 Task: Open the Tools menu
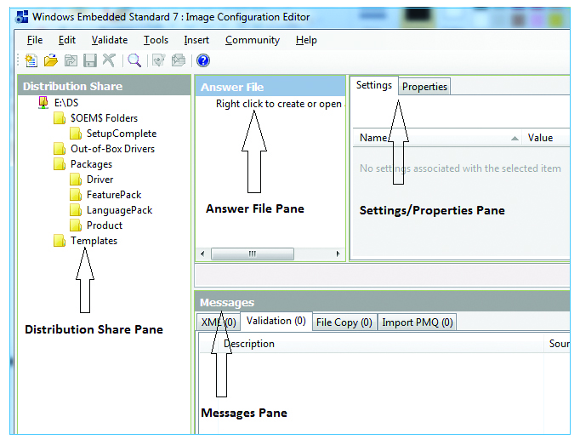click(x=156, y=40)
